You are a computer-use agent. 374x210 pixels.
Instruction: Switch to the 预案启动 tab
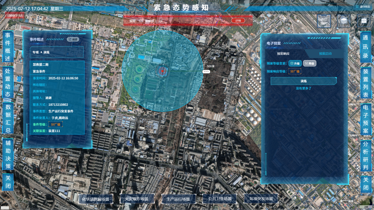(x=325, y=54)
